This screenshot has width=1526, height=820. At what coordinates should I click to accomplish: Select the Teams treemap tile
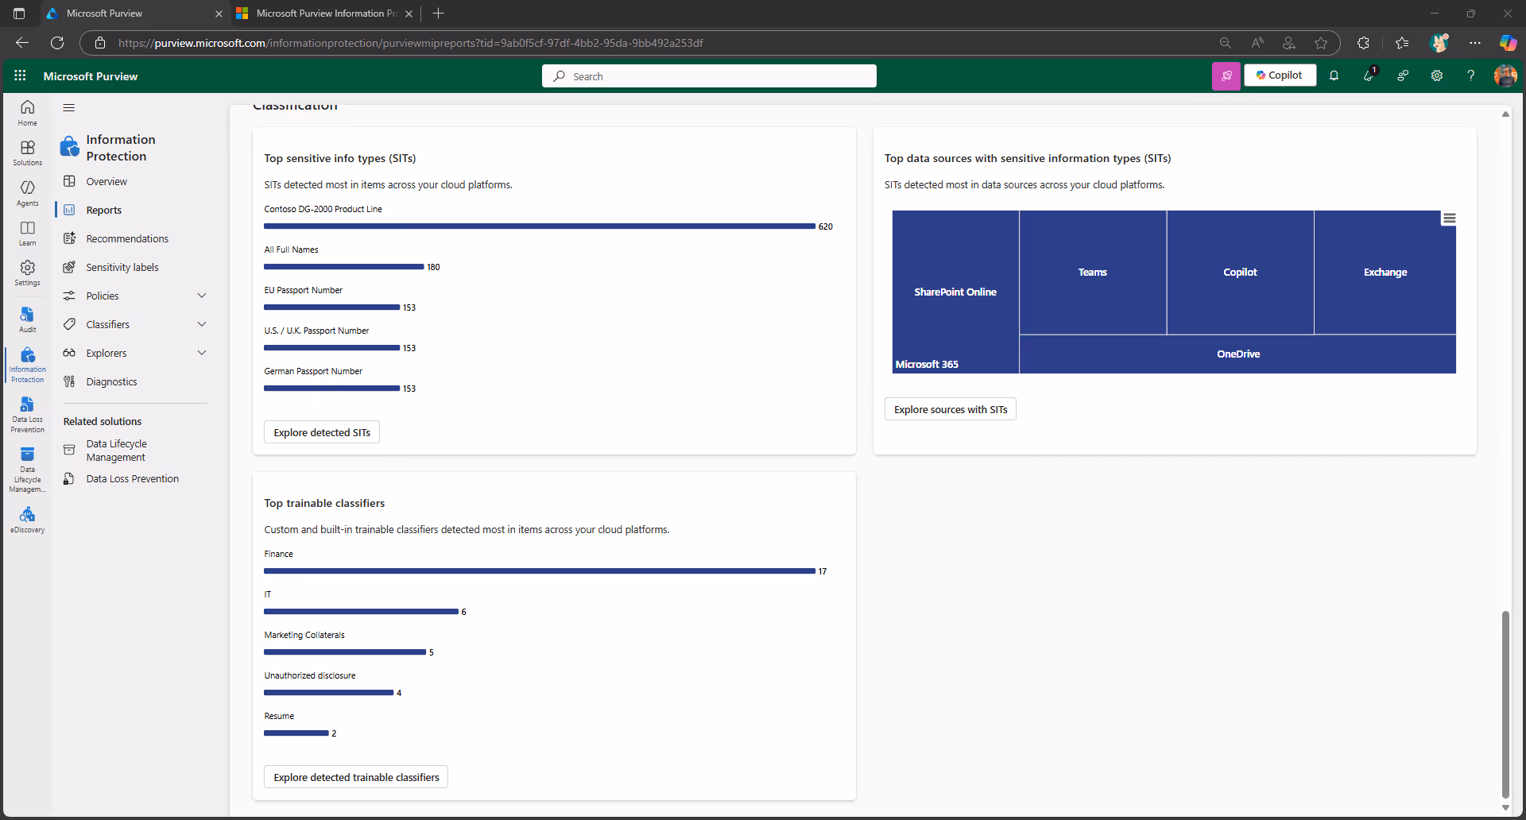pyautogui.click(x=1093, y=272)
